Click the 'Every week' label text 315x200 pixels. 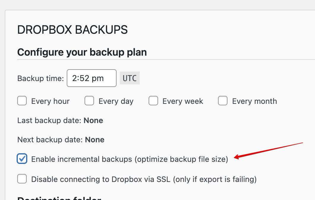183,101
